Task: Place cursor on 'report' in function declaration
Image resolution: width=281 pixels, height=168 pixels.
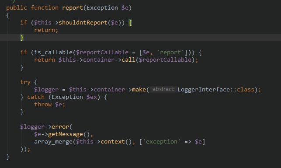Action: pos(73,8)
